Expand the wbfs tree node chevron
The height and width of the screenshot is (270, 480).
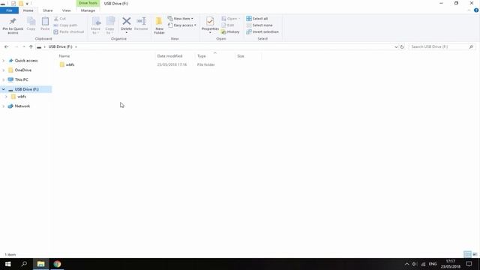pos(6,97)
